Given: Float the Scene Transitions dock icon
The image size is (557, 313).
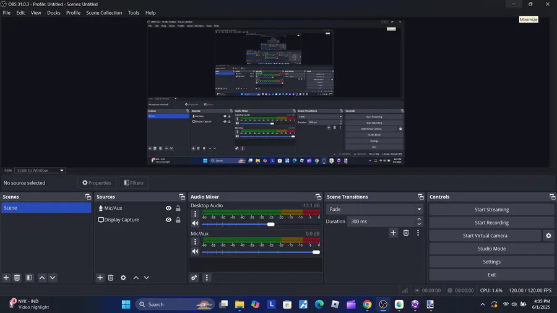Looking at the screenshot, I should click(x=421, y=197).
